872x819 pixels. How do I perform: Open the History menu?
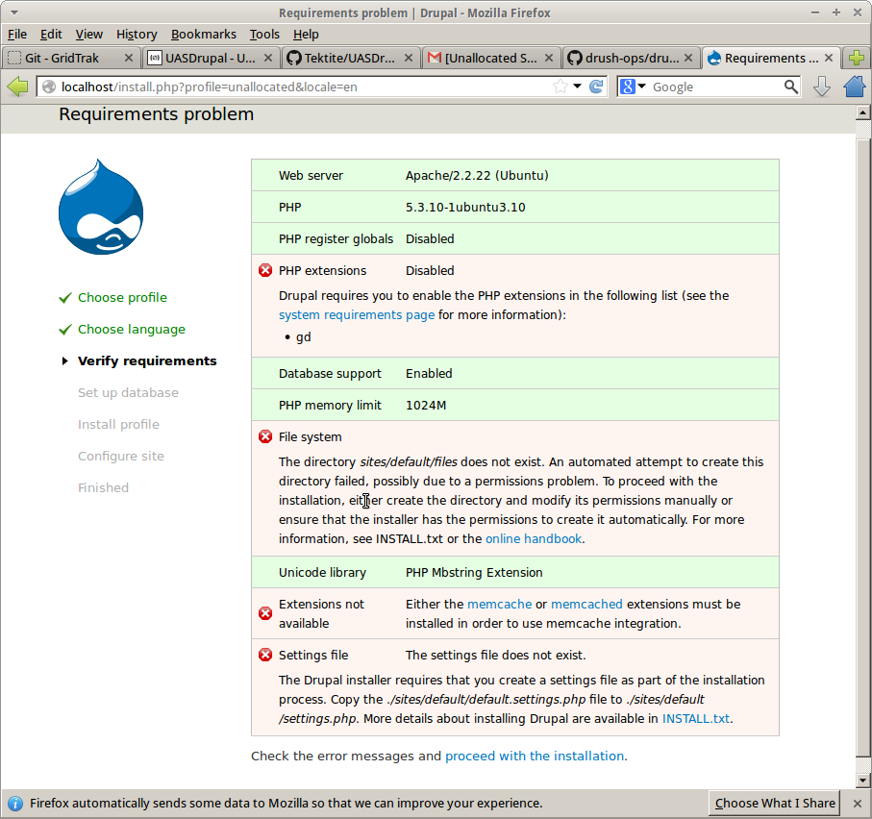pyautogui.click(x=137, y=35)
